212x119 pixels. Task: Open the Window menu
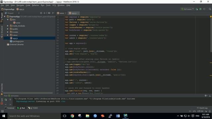click(61, 5)
